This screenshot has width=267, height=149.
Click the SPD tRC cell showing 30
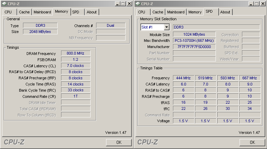pos(228,108)
